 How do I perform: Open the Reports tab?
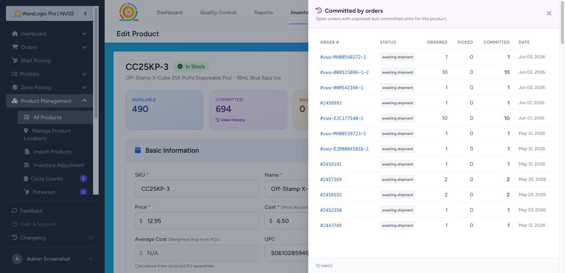(263, 12)
